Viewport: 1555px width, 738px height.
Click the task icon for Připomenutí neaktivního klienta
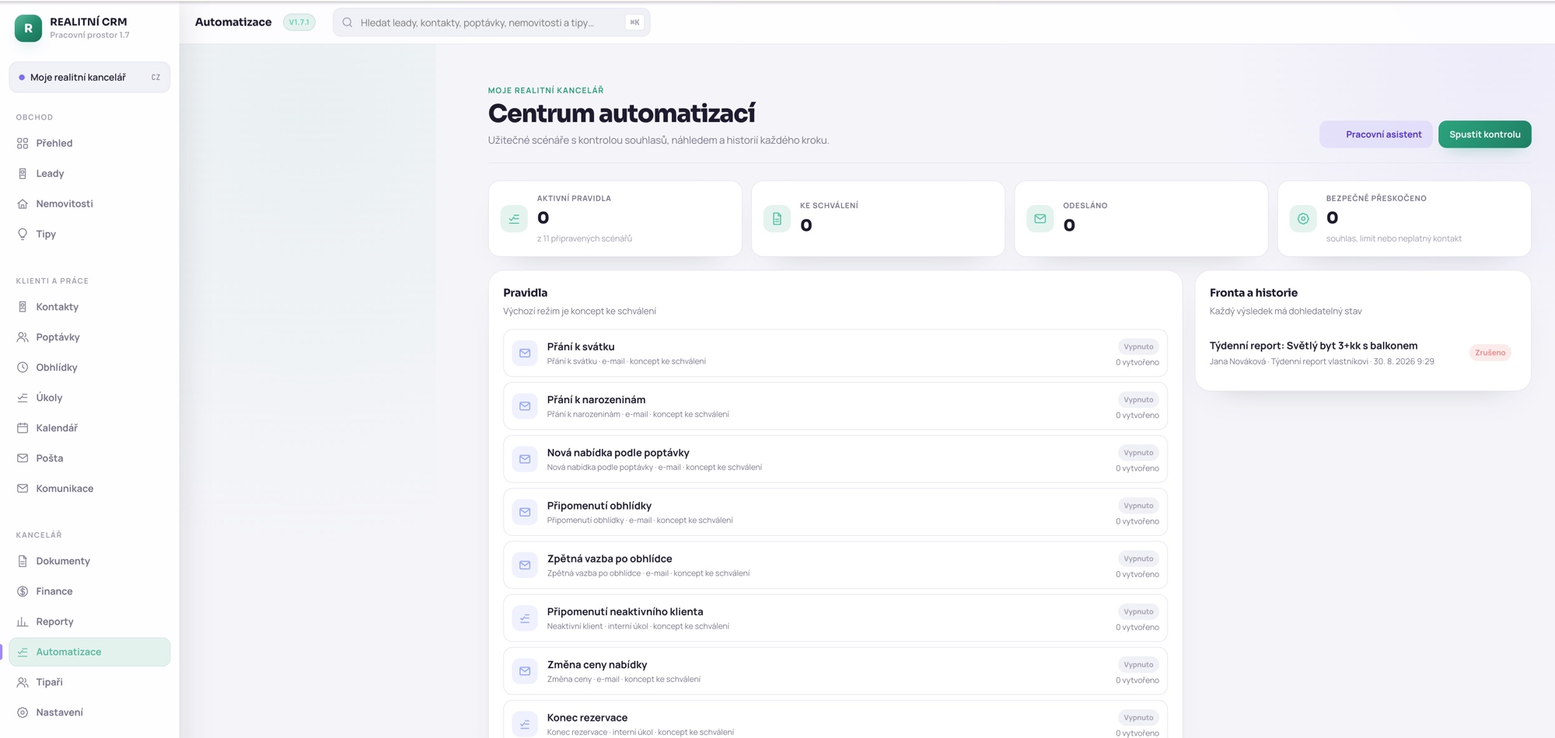click(x=525, y=618)
